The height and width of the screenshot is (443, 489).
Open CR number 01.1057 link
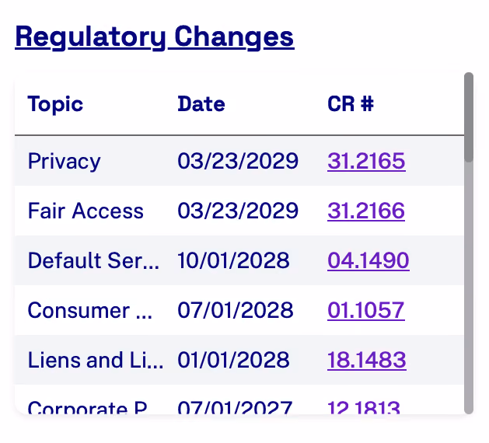(x=366, y=310)
